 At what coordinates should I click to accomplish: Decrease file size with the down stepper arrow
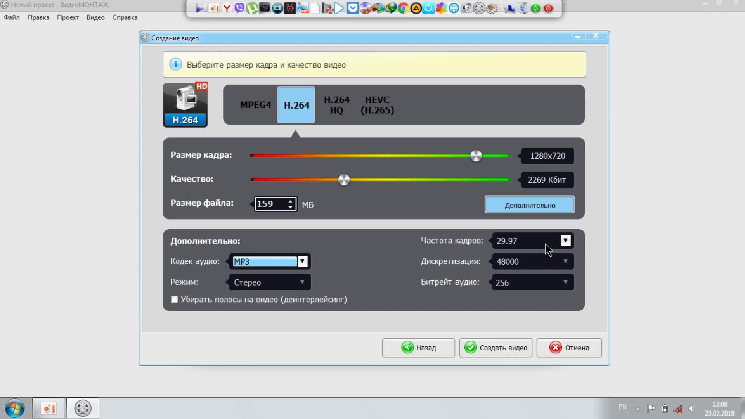tap(290, 207)
